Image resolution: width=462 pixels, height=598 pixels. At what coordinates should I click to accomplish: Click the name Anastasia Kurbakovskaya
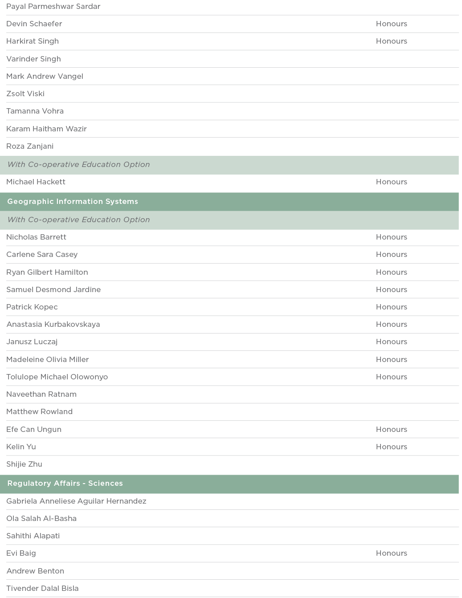53,325
